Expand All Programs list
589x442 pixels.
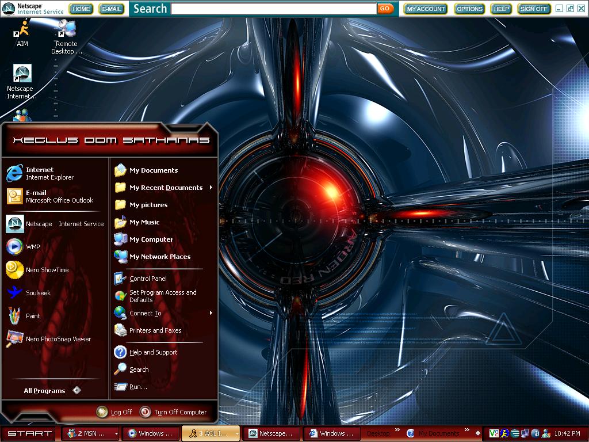[x=52, y=391]
